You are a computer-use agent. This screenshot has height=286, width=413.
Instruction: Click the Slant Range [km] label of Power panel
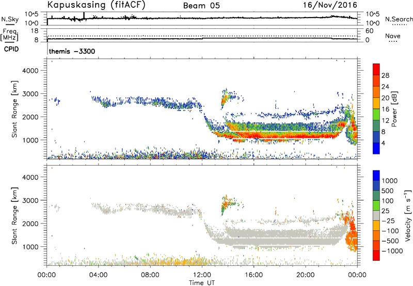pyautogui.click(x=14, y=109)
